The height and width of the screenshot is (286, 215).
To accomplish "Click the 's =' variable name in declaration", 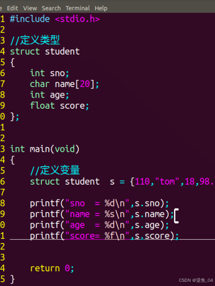I will point(117,182).
